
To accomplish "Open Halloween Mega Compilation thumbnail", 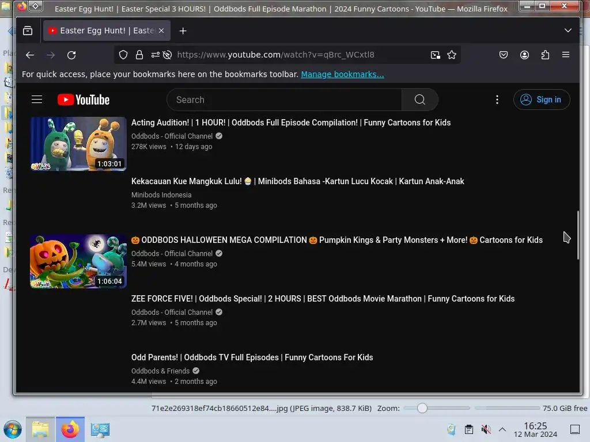I will (78, 261).
